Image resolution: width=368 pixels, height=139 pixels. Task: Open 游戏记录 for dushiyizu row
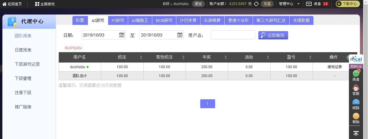335,67
